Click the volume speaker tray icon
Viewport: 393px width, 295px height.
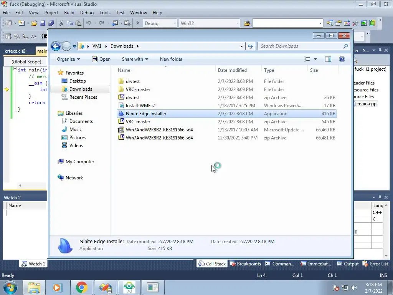(354, 287)
